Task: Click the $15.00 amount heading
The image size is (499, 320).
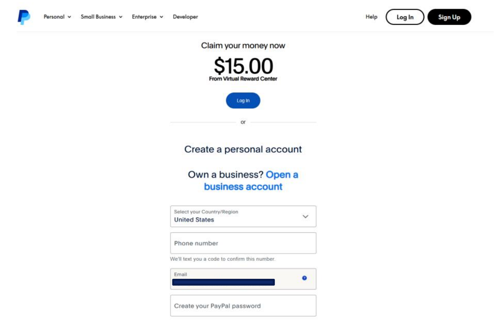Action: 243,66
